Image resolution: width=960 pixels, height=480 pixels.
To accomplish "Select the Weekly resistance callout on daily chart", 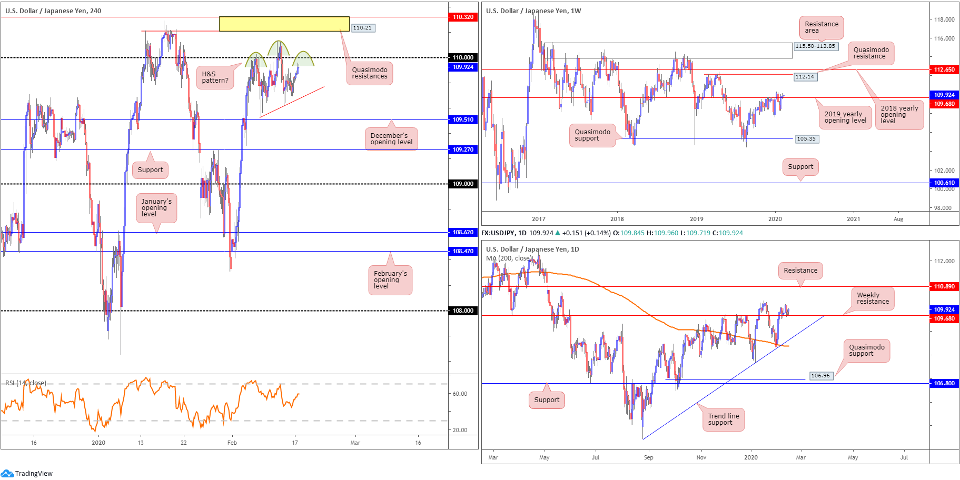I will coord(873,298).
